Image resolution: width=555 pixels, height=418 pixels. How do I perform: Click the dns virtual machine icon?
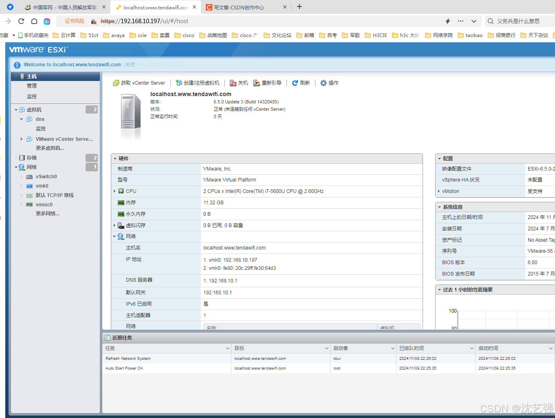click(29, 119)
